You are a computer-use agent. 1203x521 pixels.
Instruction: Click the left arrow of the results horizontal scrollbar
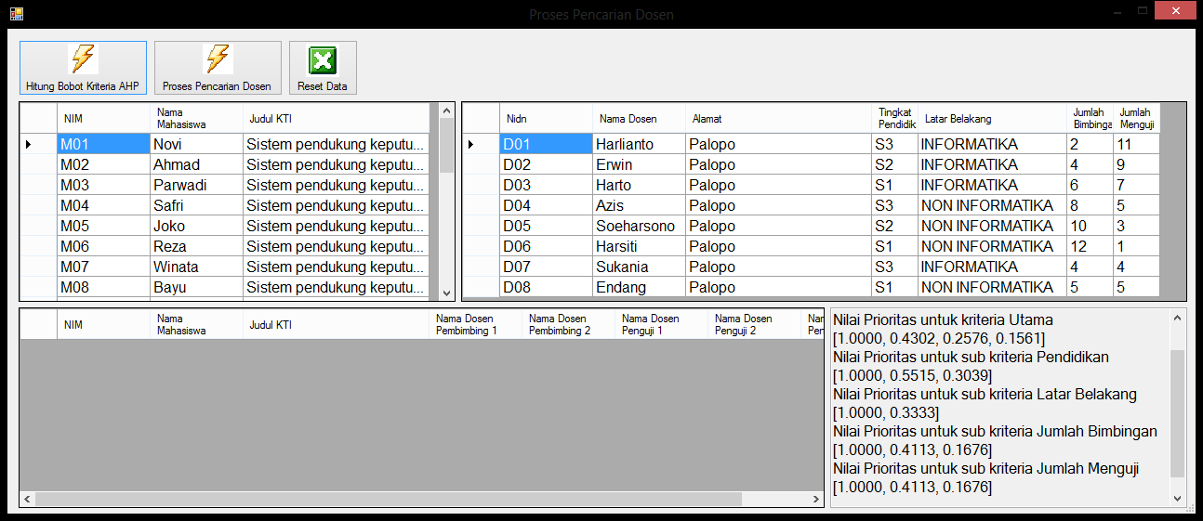[27, 500]
